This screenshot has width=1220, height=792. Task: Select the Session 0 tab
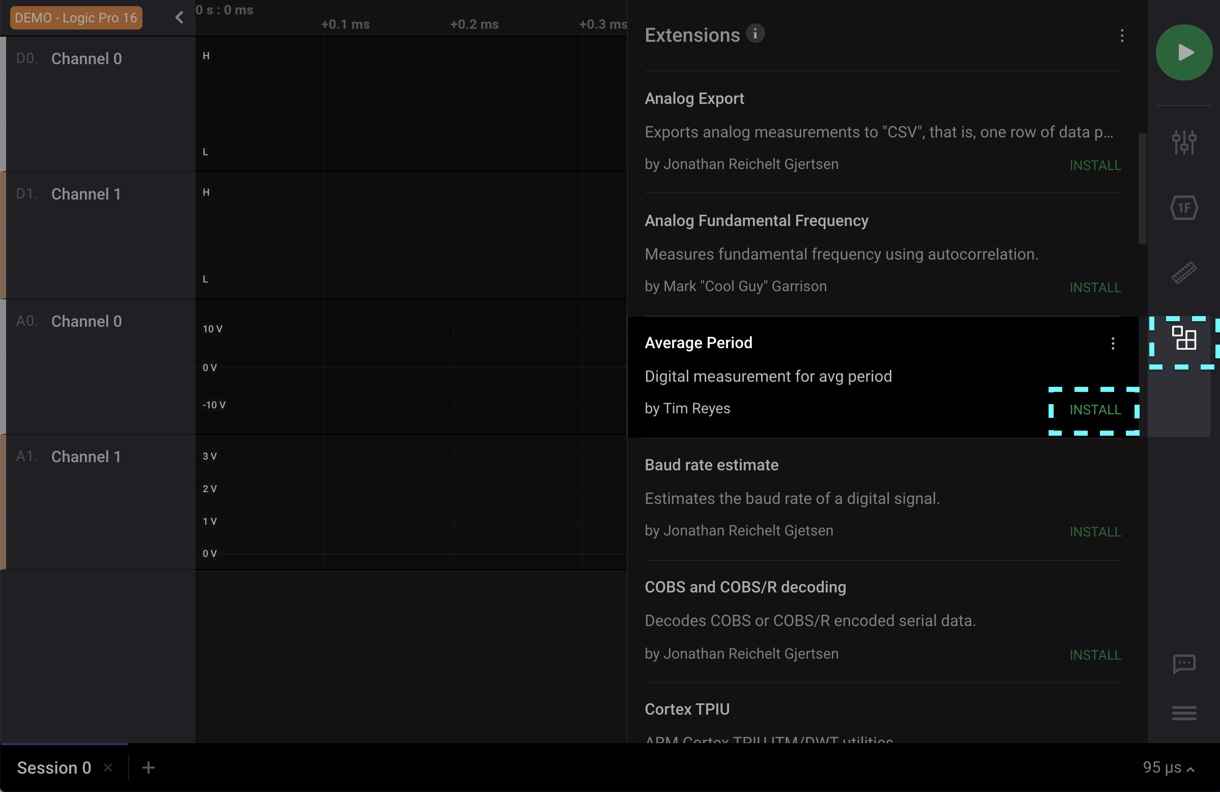[54, 768]
